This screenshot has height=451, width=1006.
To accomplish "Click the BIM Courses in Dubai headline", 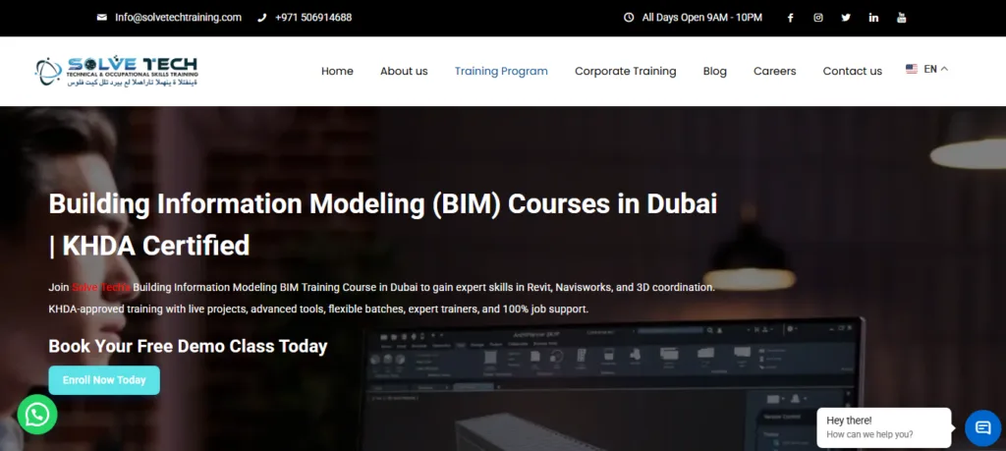I will 382,225.
